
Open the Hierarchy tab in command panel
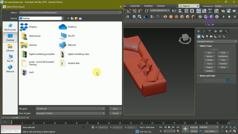(x=210, y=31)
